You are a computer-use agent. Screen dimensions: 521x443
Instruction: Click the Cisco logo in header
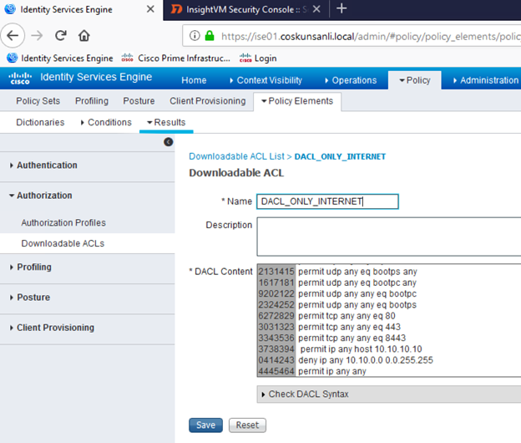point(20,78)
